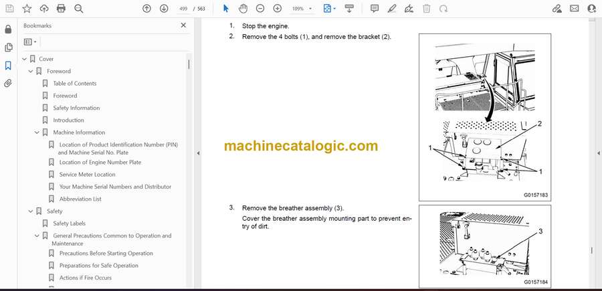Go to Service Meter Location bookmark
Image resolution: width=602 pixels, height=291 pixels.
pyautogui.click(x=87, y=175)
